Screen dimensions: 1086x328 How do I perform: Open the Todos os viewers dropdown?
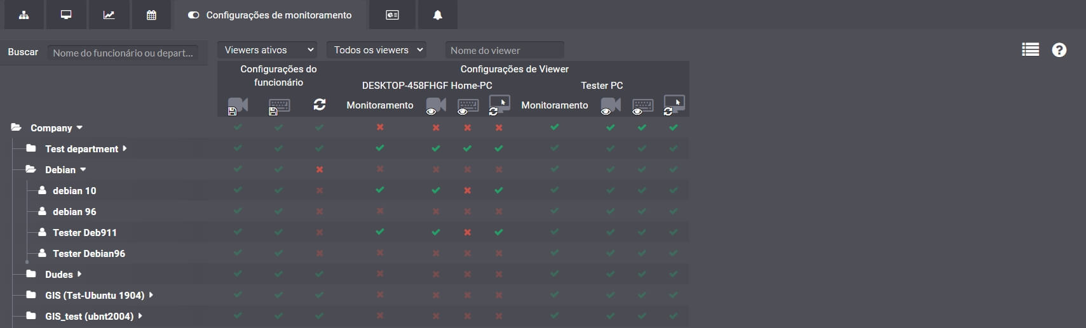click(x=377, y=50)
